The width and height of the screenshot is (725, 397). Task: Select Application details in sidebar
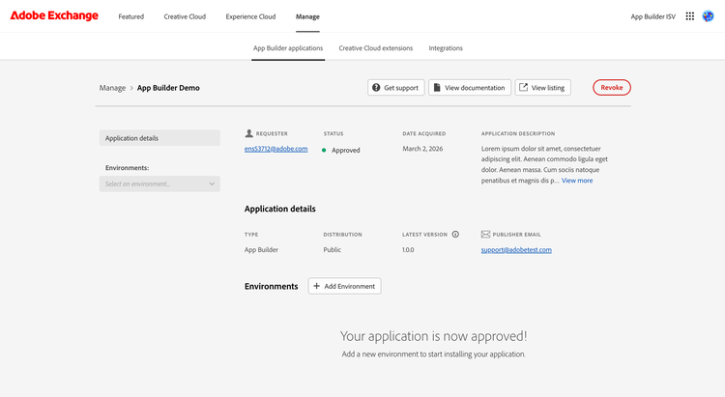[x=159, y=138]
